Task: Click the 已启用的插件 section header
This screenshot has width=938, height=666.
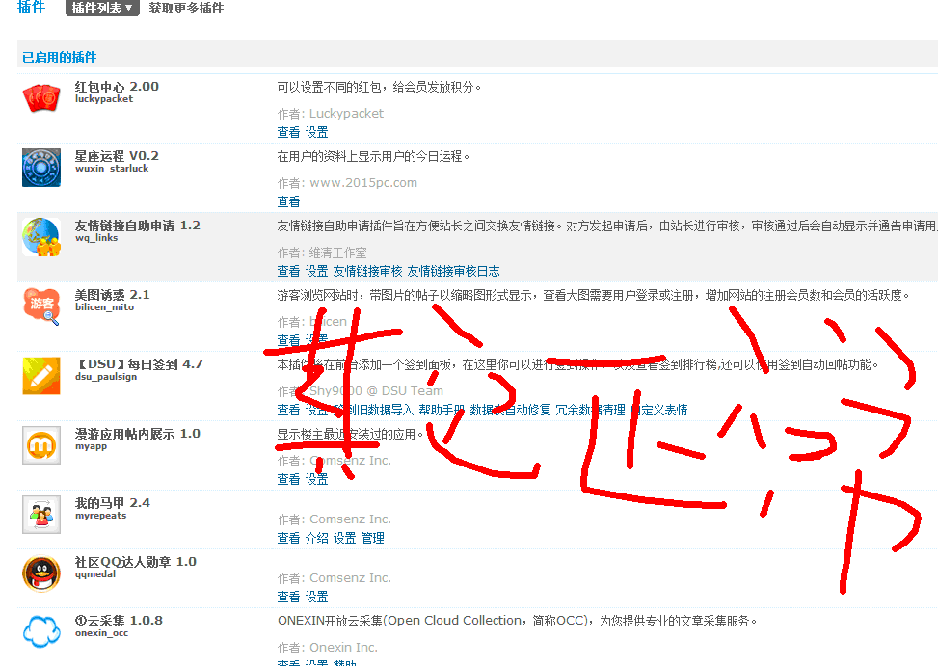Action: coord(59,58)
